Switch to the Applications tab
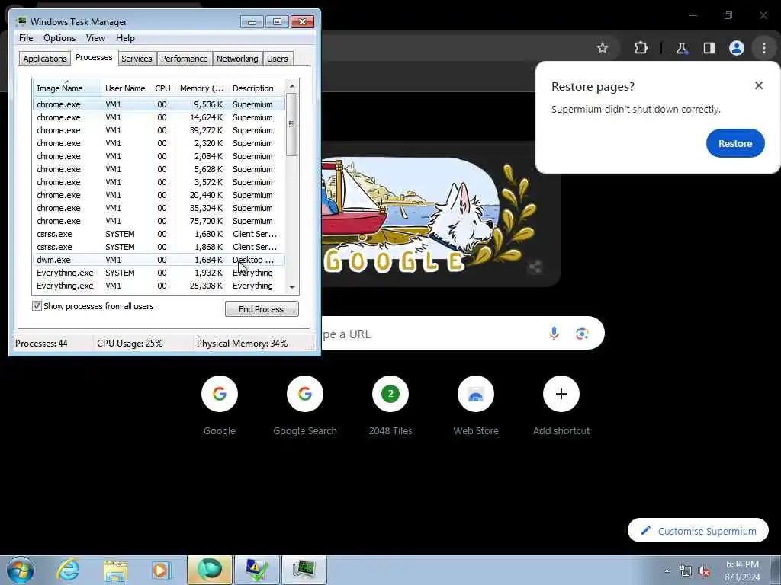The height and width of the screenshot is (585, 781). pyautogui.click(x=45, y=59)
